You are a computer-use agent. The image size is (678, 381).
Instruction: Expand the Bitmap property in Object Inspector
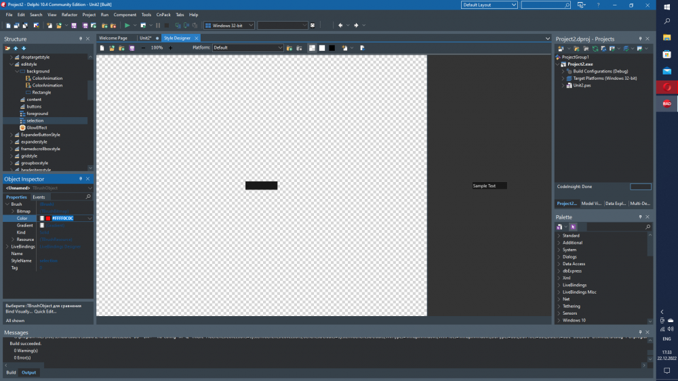pos(12,211)
